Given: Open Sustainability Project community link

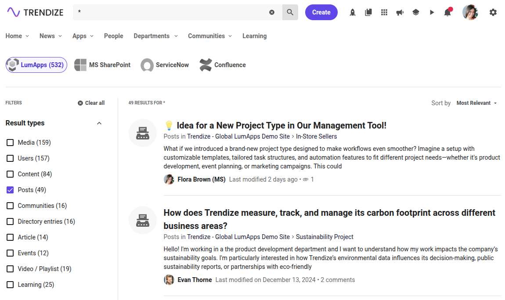Looking at the screenshot, I should tap(325, 237).
